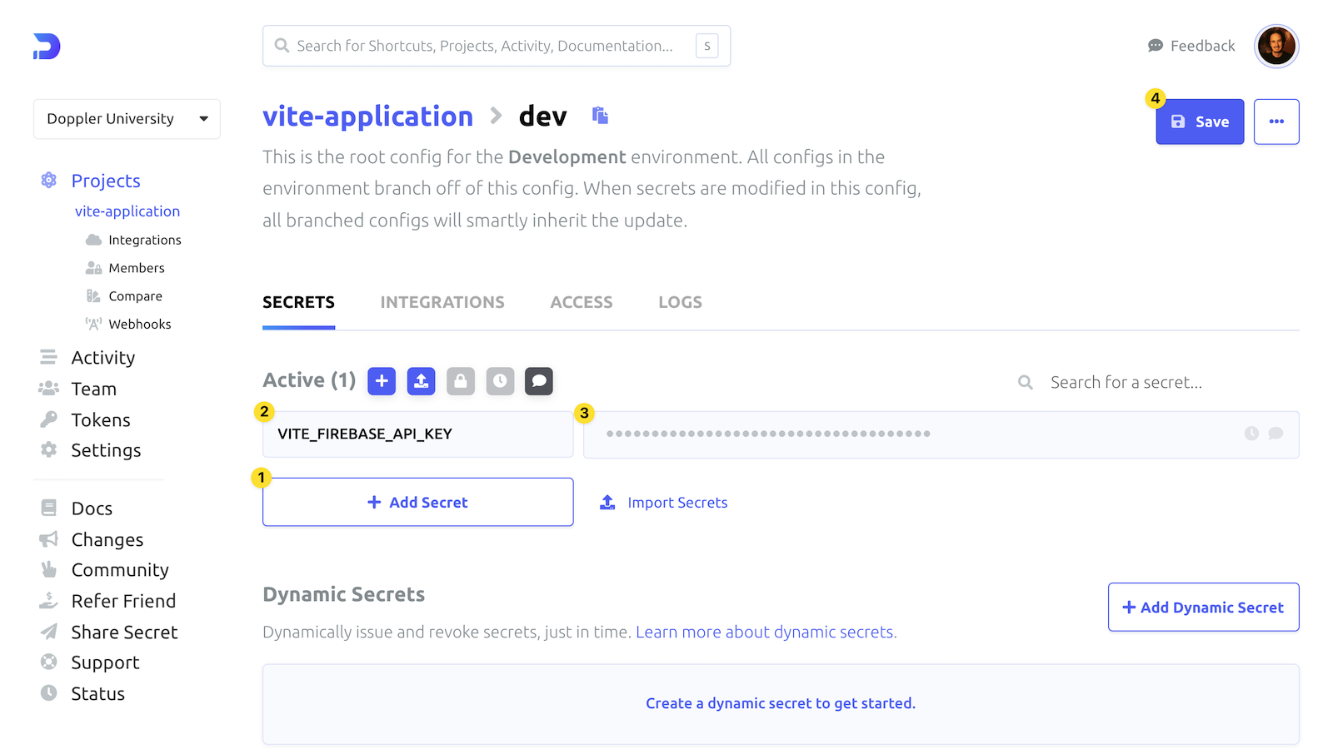Image resolution: width=1333 pixels, height=749 pixels.
Task: Click the Projects gear icon
Action: [49, 180]
